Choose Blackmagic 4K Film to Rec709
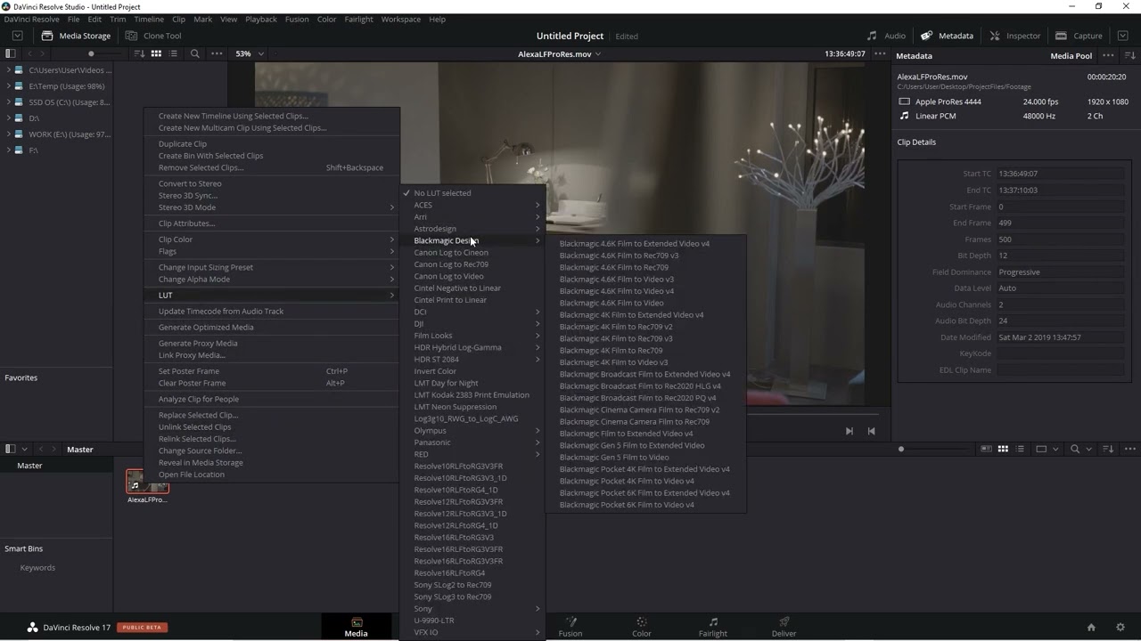Image resolution: width=1141 pixels, height=641 pixels. pyautogui.click(x=611, y=351)
